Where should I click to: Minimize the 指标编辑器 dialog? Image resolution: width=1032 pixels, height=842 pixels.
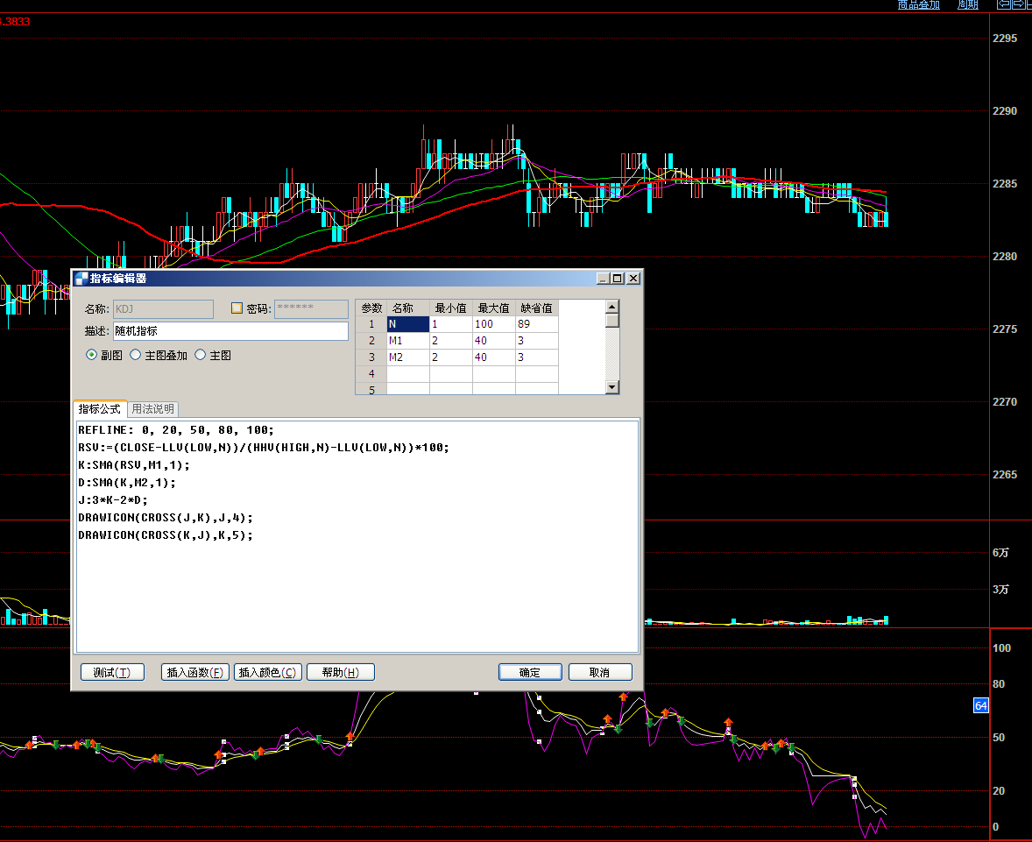(x=603, y=279)
